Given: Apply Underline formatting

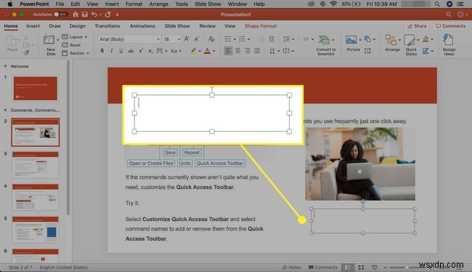Looking at the screenshot, I should pyautogui.click(x=121, y=51).
